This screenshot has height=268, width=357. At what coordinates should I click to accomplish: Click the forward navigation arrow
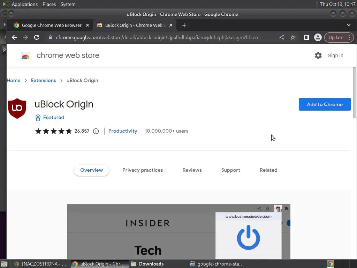pyautogui.click(x=25, y=37)
